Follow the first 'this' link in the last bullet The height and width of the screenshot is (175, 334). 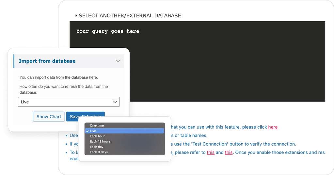[211, 152]
